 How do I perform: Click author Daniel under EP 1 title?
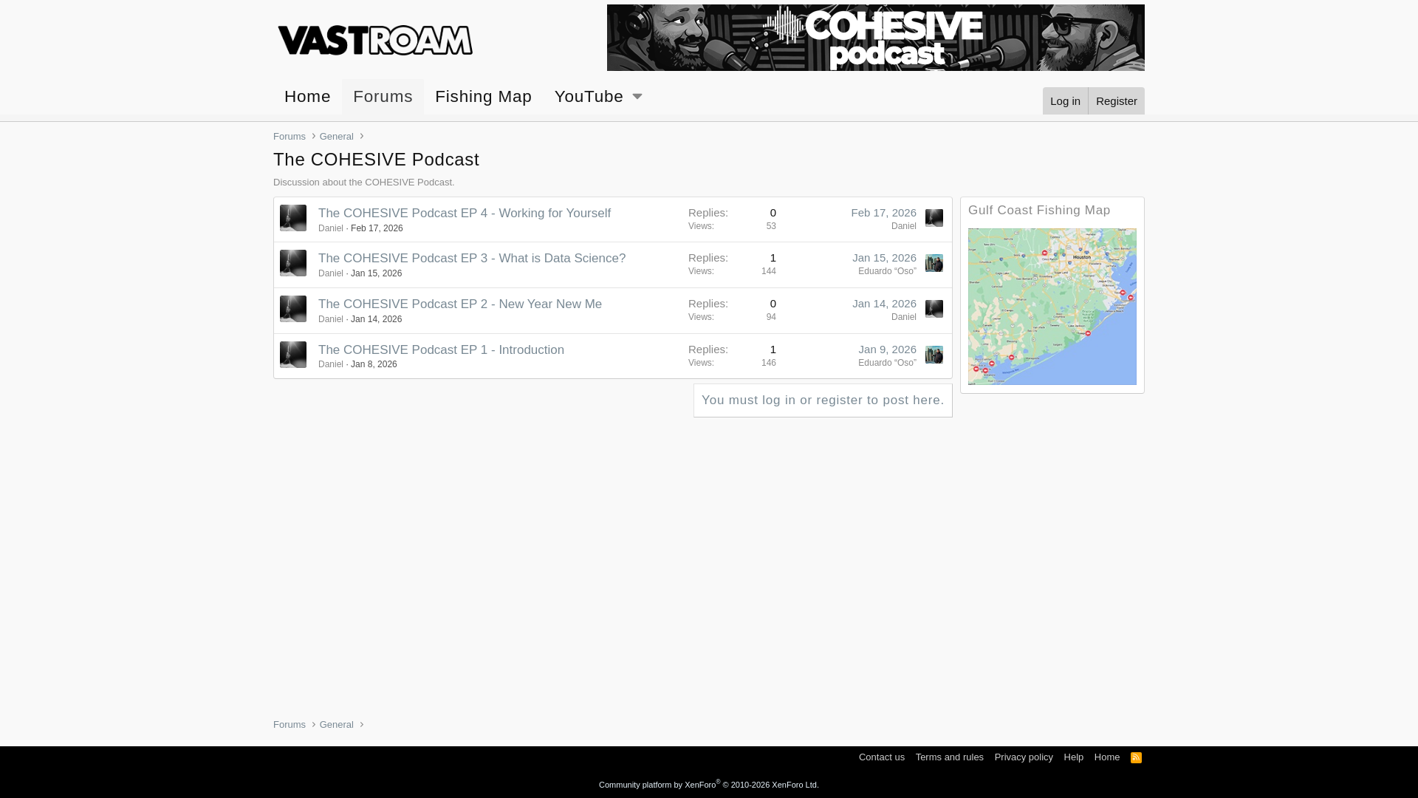(x=331, y=364)
